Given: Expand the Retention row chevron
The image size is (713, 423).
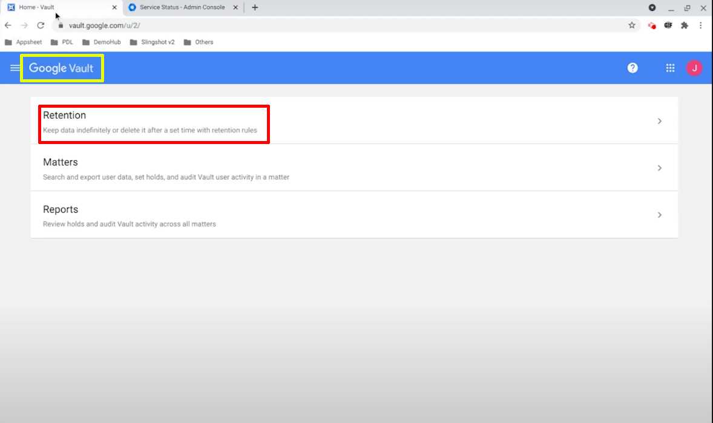Looking at the screenshot, I should coord(659,121).
